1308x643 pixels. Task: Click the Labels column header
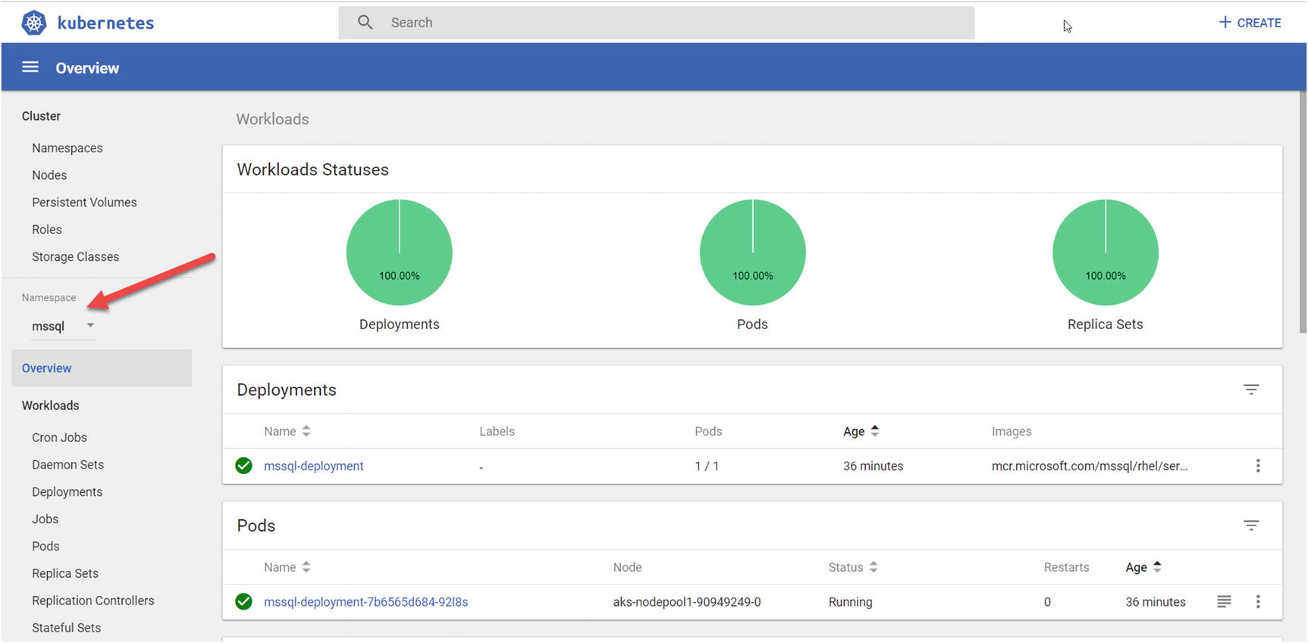click(497, 431)
